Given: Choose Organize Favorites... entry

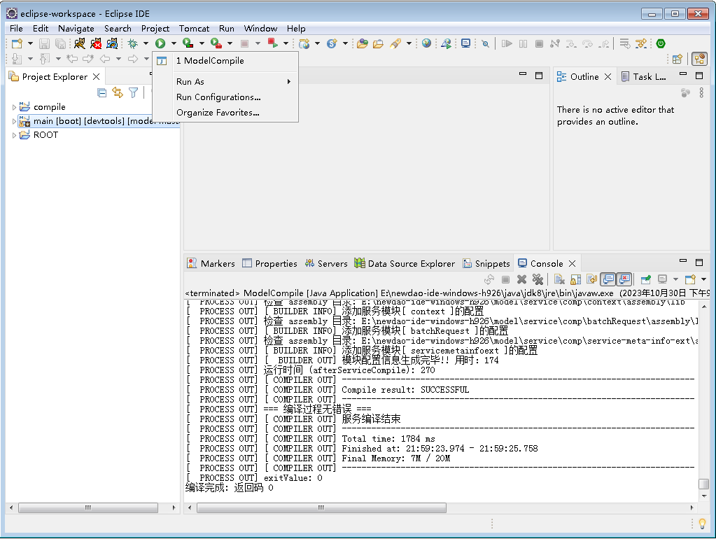Looking at the screenshot, I should pos(225,113).
